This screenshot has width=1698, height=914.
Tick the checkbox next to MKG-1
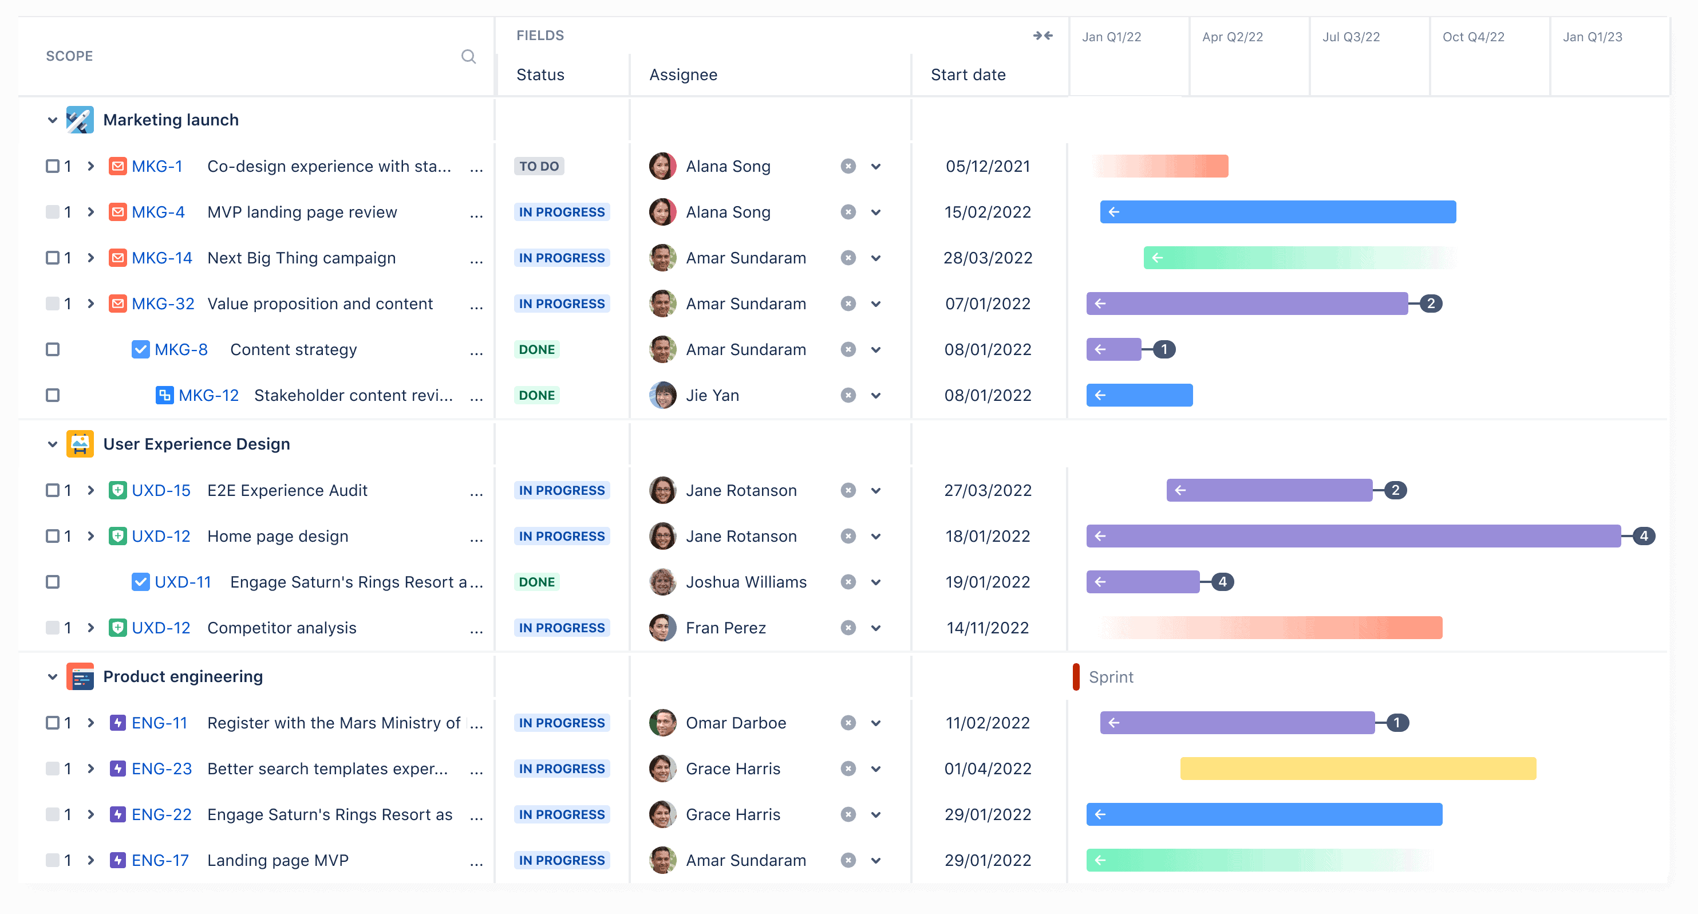coord(53,166)
